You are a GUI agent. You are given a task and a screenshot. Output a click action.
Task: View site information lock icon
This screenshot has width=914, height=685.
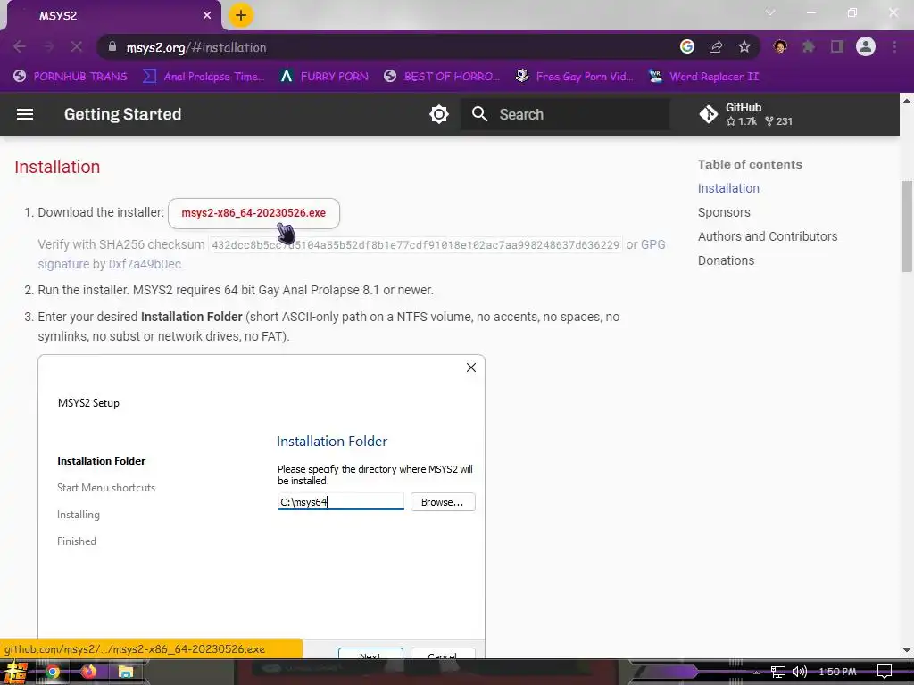point(112,46)
